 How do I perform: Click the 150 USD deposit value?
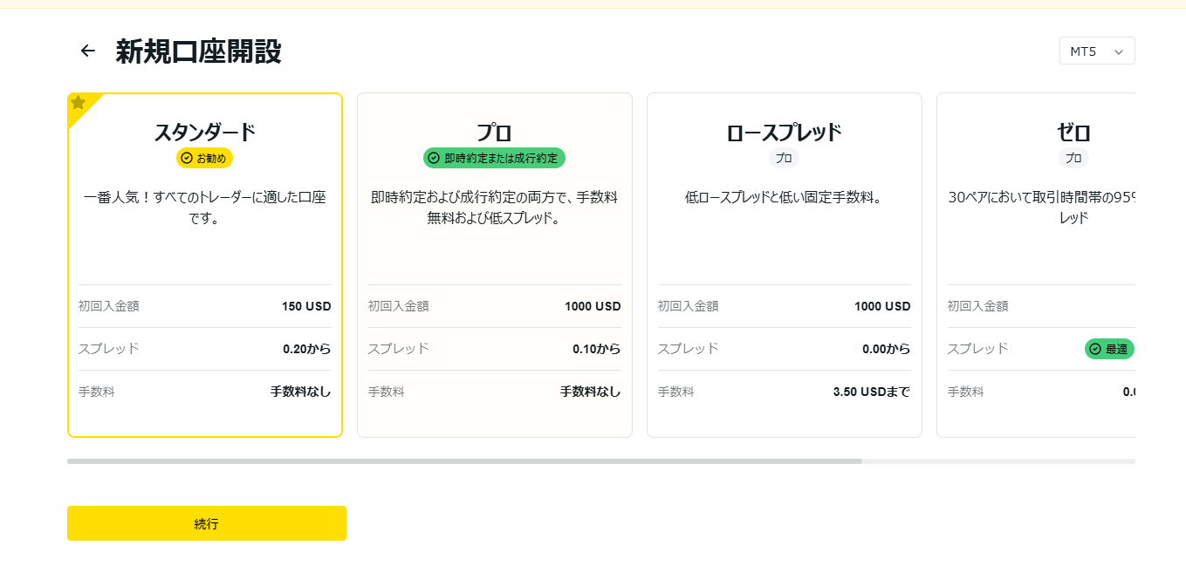[x=306, y=306]
